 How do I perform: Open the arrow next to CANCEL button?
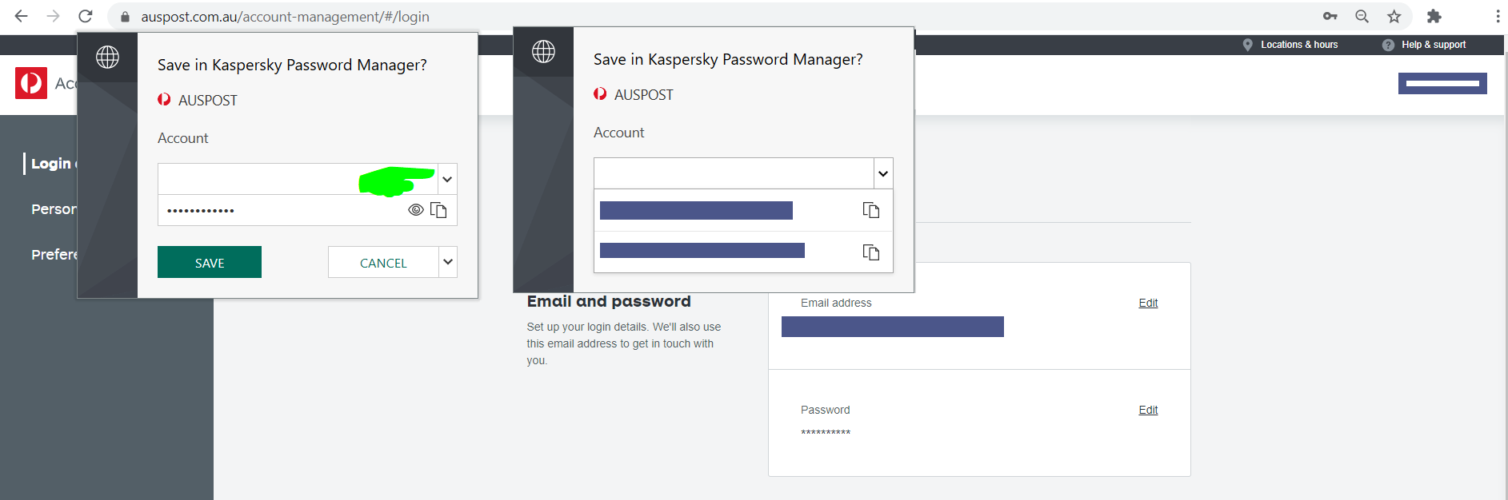point(448,262)
